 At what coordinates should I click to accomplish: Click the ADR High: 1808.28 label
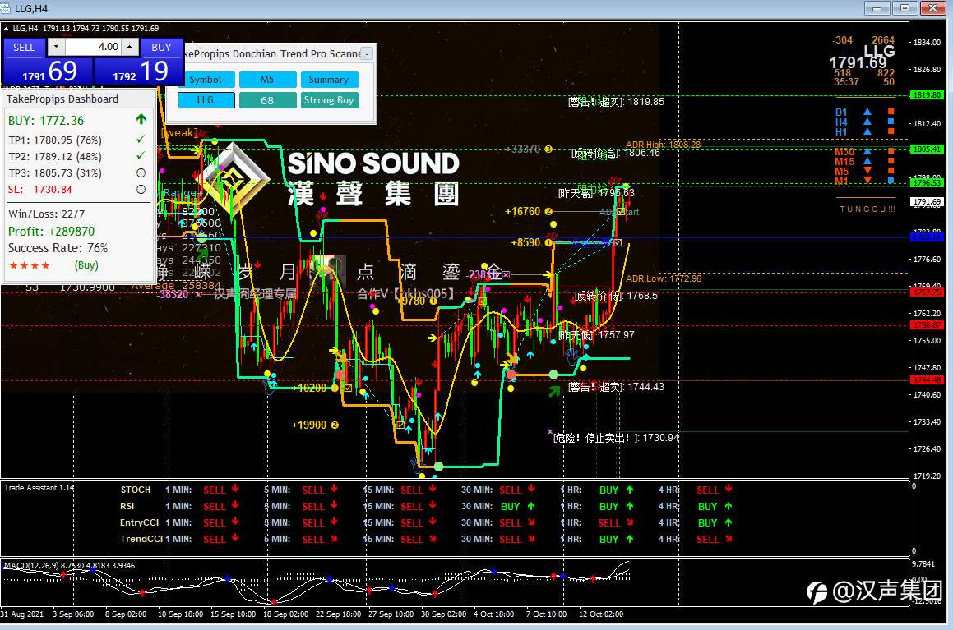click(663, 145)
